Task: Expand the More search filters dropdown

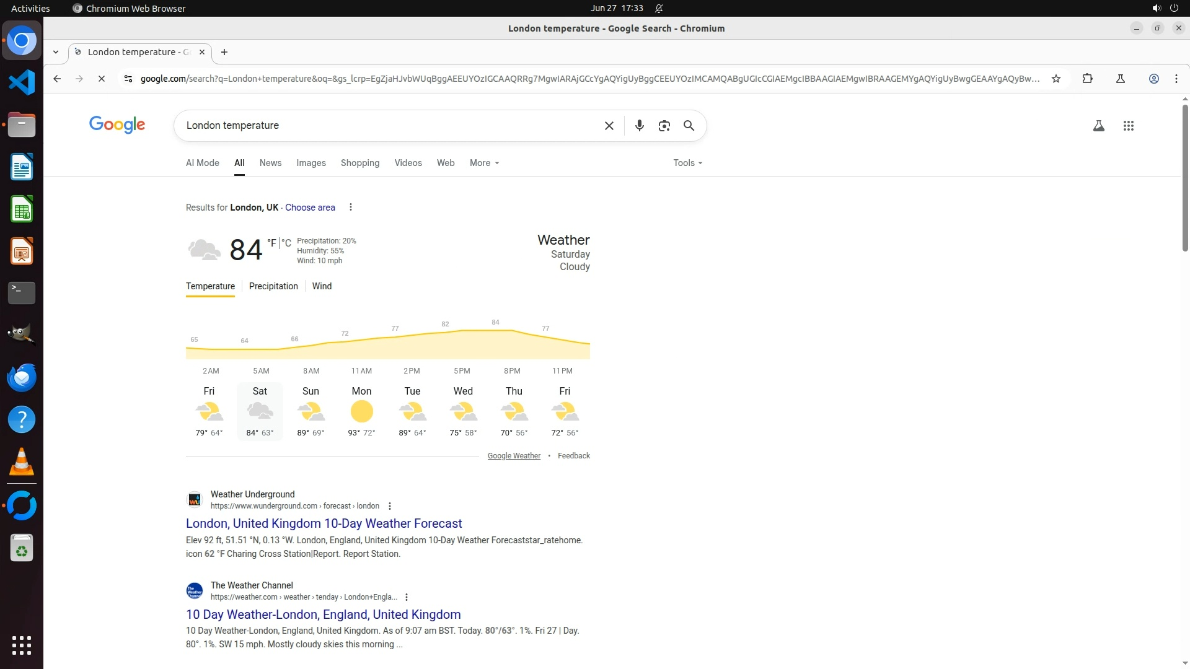Action: 484,163
